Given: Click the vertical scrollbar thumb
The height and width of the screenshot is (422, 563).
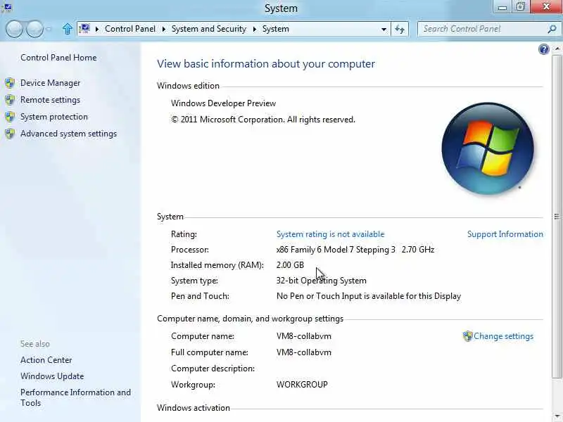Looking at the screenshot, I should click(x=557, y=216).
